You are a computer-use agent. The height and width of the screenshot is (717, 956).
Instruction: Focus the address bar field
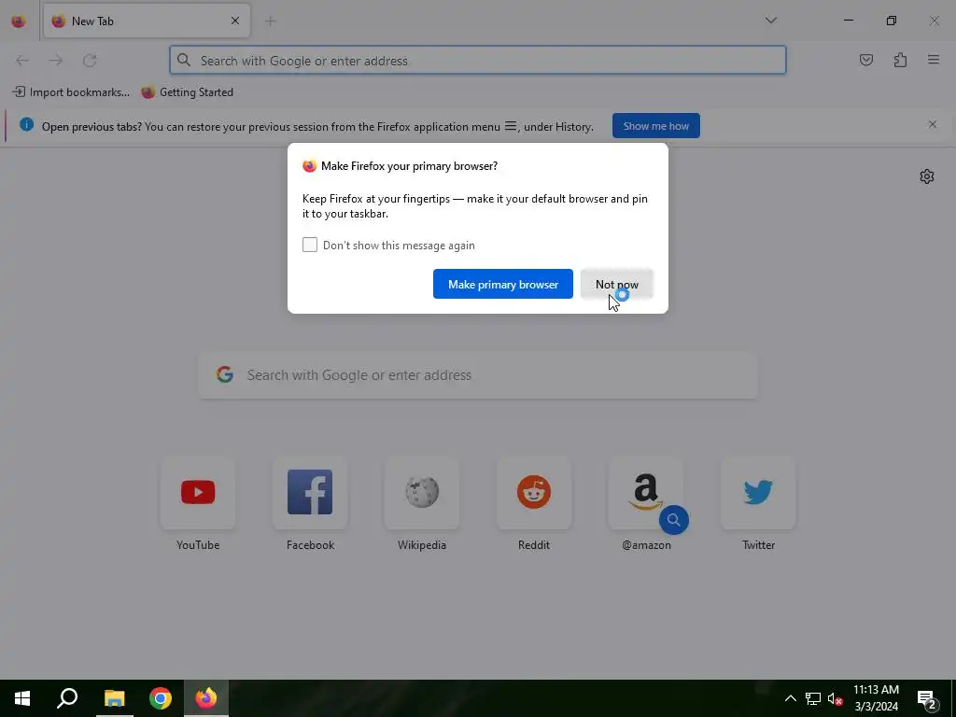click(x=478, y=61)
